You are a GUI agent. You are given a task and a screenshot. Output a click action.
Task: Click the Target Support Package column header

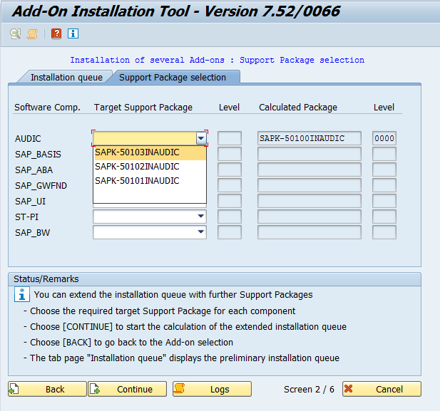point(143,108)
